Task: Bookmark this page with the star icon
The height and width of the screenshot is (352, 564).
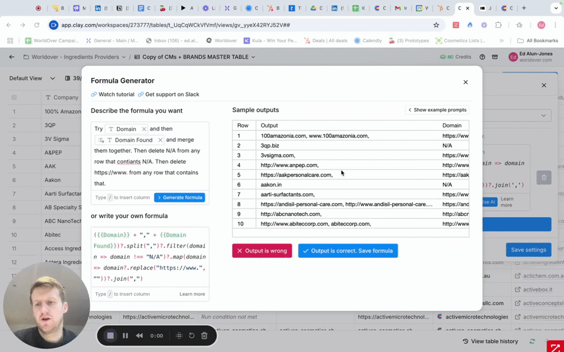Action: point(436,25)
